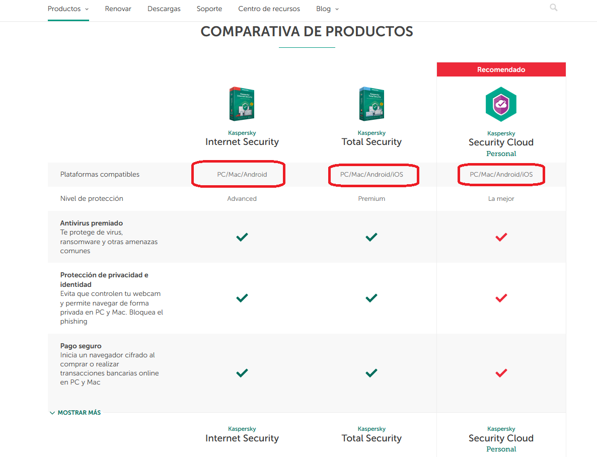Open the Productos dropdown menu
This screenshot has width=597, height=457.
[68, 9]
